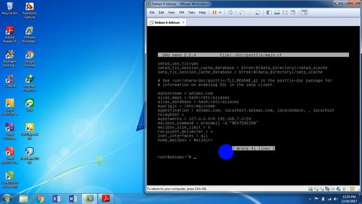Open Word from the taskbar
This screenshot has height=204, width=362.
[x=73, y=199]
